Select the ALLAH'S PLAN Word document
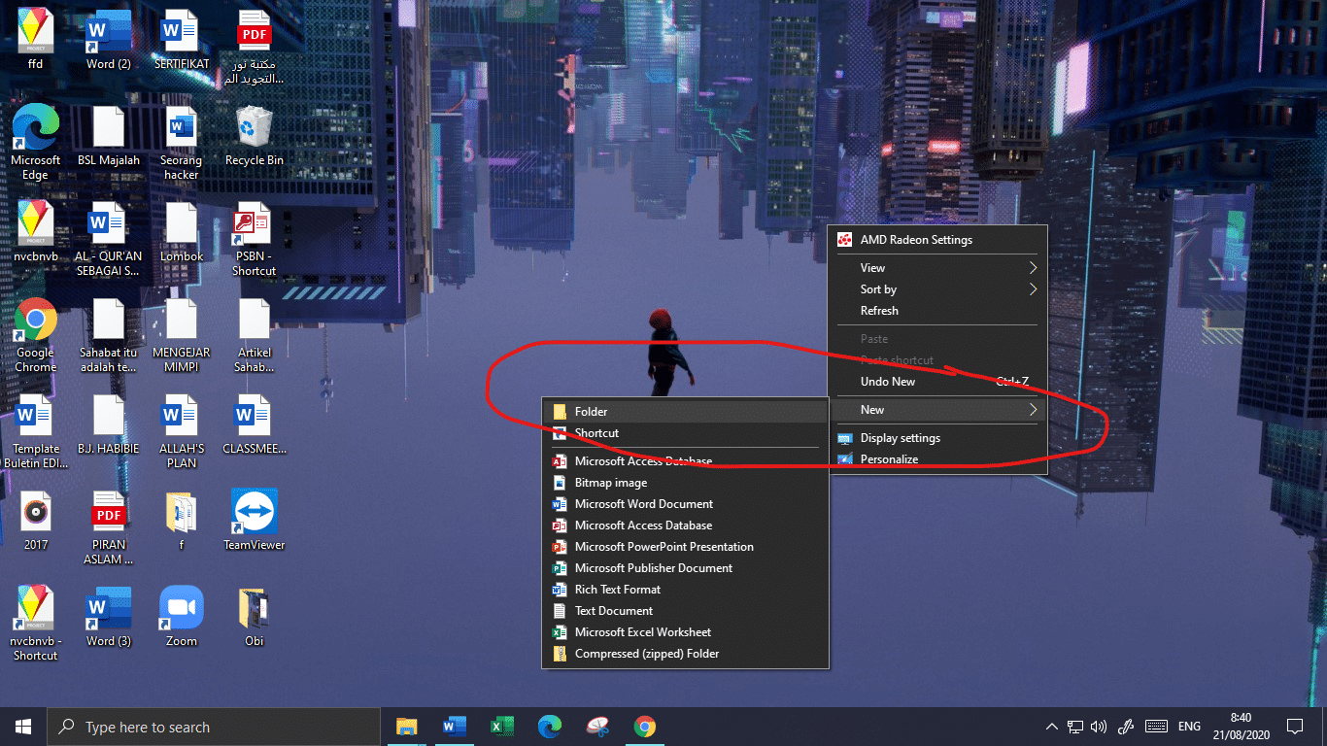Viewport: 1327px width, 746px height. 182,431
